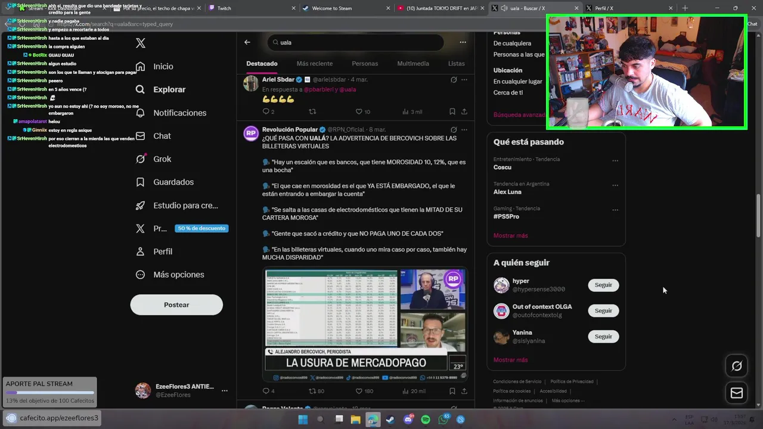763x429 pixels.
Task: Open Estudio para creadores
Action: 177,206
